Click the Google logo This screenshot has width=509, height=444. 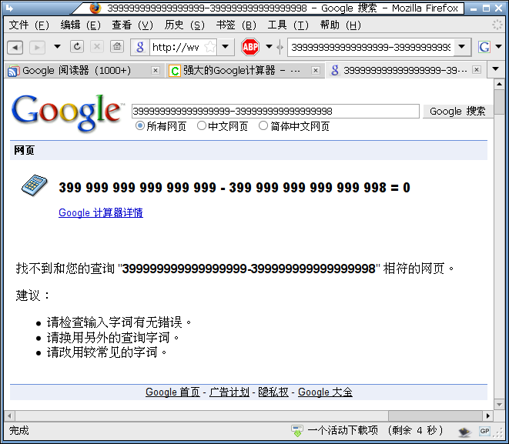coord(68,112)
